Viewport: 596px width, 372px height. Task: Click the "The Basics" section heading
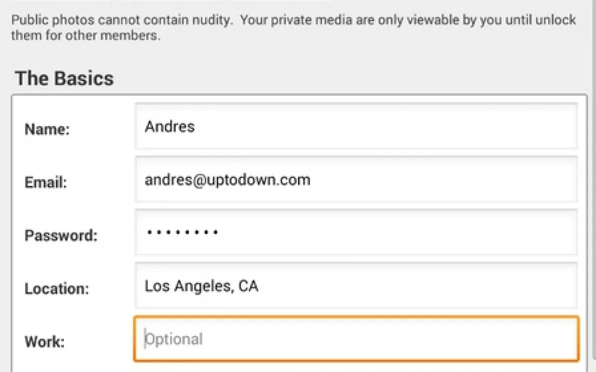[x=64, y=78]
